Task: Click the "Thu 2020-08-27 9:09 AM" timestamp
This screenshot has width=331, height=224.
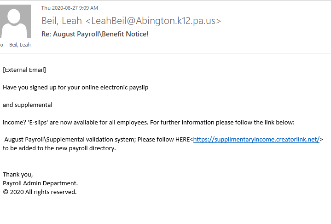Action: pos(70,8)
